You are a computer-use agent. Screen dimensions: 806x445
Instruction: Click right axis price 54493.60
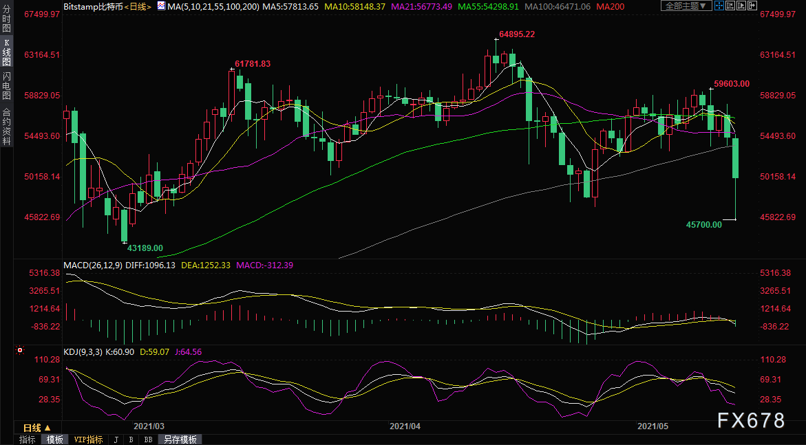(x=778, y=135)
